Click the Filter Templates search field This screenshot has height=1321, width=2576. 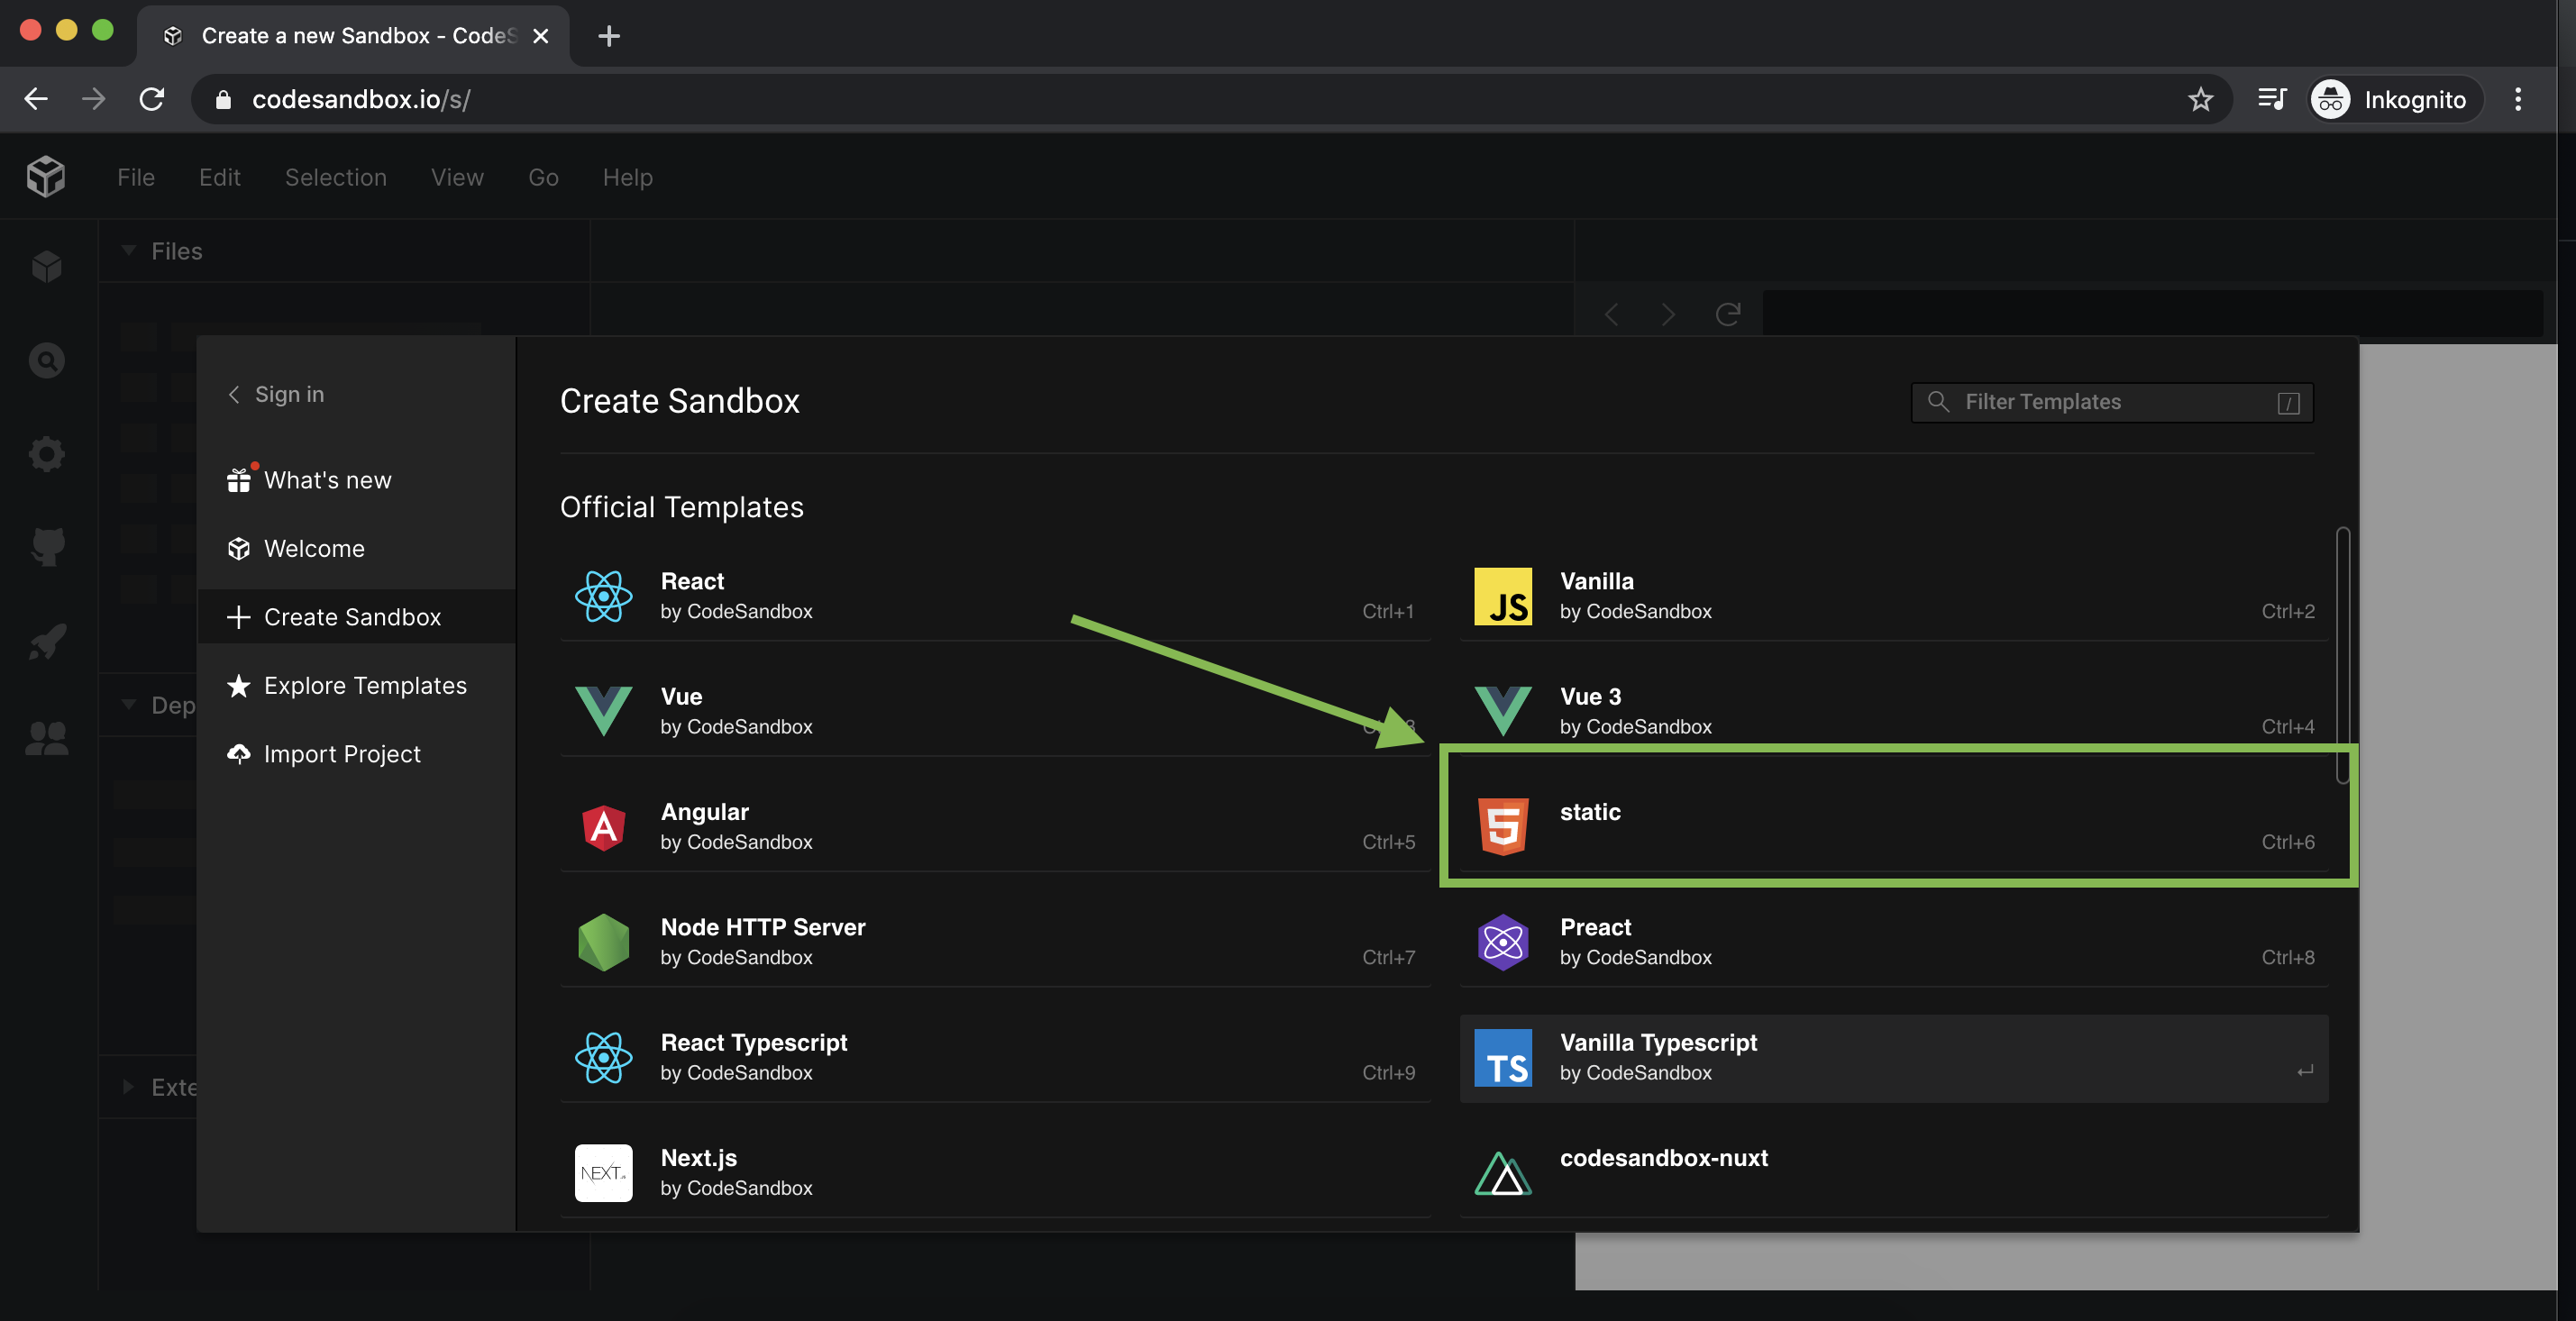coord(2112,402)
